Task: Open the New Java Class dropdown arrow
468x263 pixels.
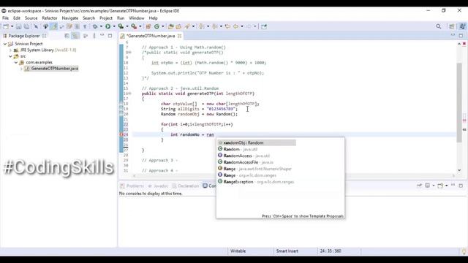Action: [162, 26]
